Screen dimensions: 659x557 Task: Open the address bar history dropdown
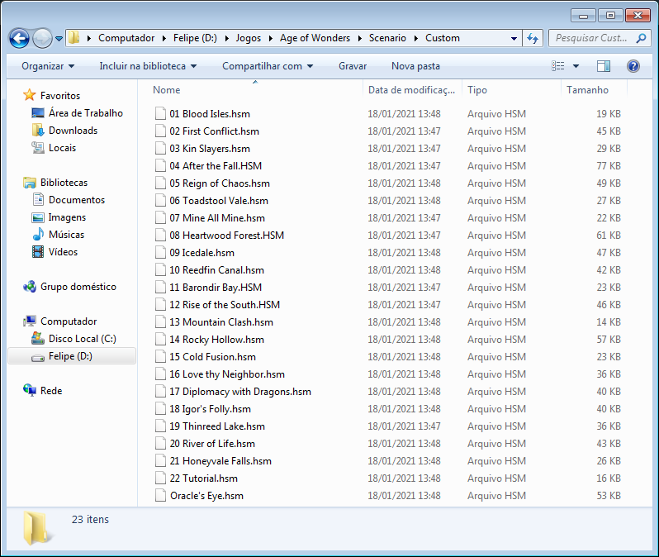point(514,38)
